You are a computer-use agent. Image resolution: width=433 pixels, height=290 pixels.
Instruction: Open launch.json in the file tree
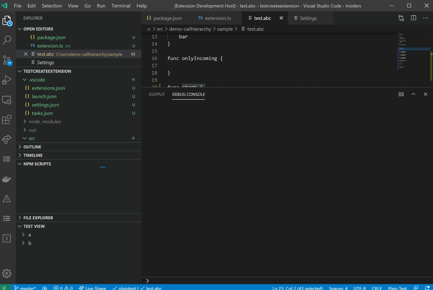coord(79,96)
